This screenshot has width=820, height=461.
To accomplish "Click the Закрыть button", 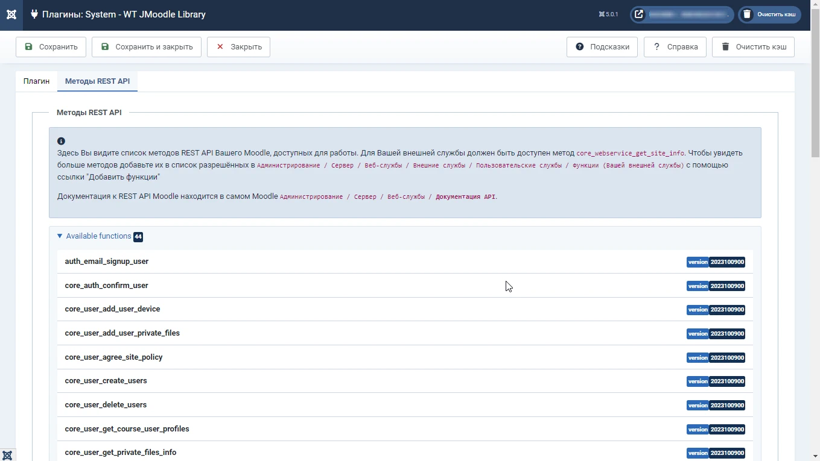I will point(238,47).
